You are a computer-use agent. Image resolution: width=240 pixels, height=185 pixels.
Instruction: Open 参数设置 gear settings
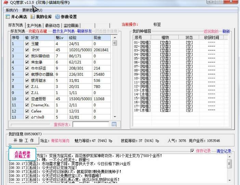click(x=57, y=17)
